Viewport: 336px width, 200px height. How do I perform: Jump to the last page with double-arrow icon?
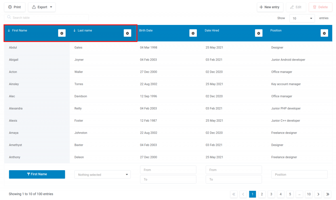click(327, 194)
